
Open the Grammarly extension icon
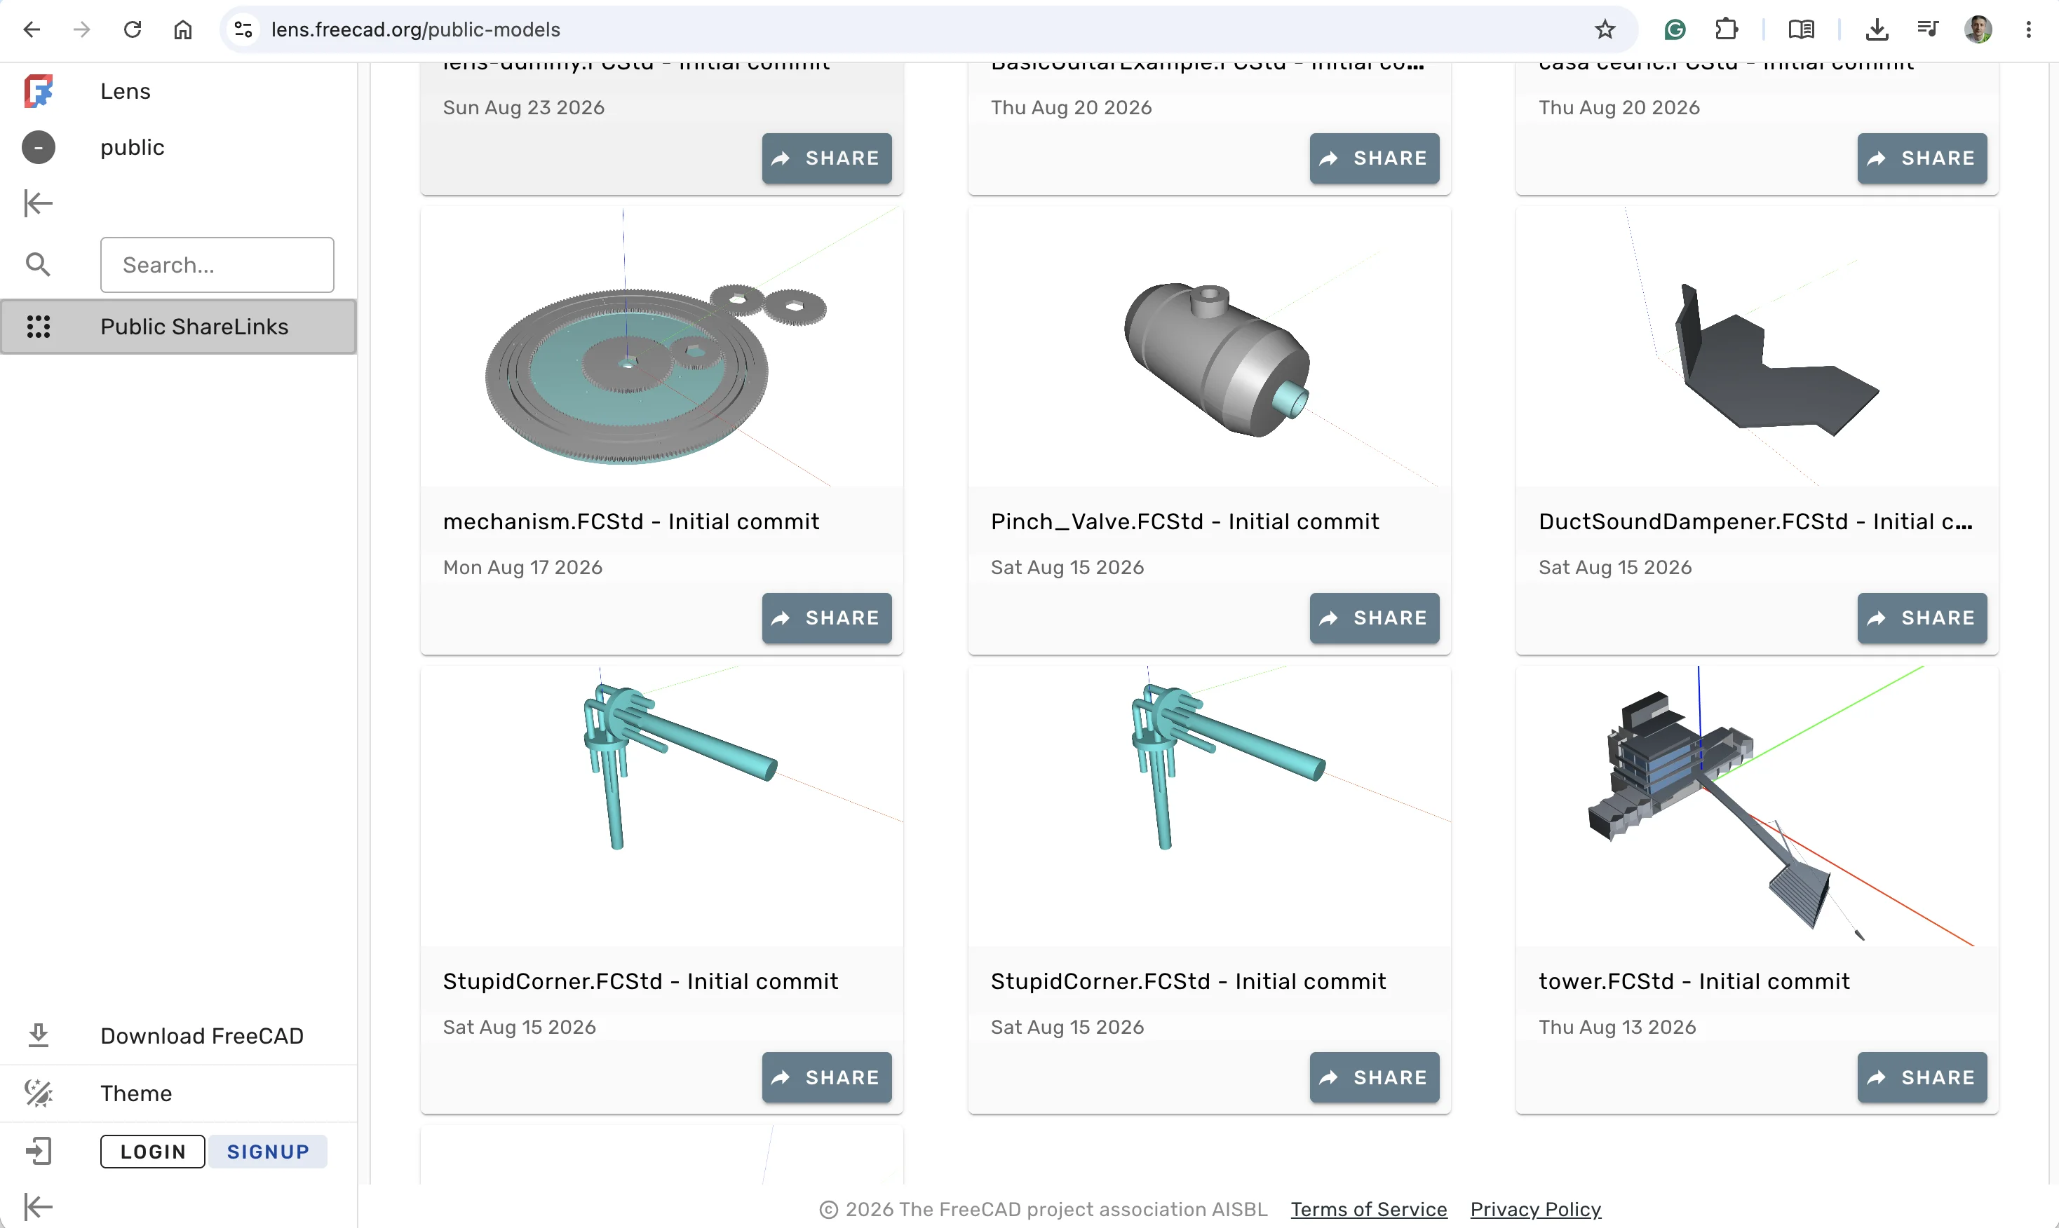point(1675,30)
